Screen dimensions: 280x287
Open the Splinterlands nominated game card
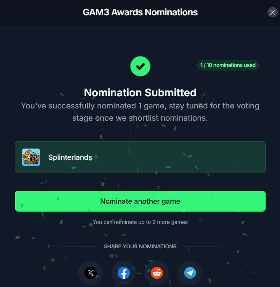click(175, 157)
